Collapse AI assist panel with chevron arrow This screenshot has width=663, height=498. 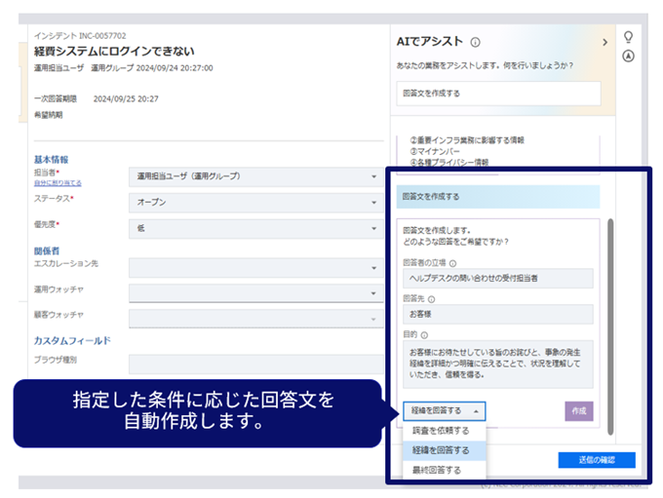tap(604, 42)
